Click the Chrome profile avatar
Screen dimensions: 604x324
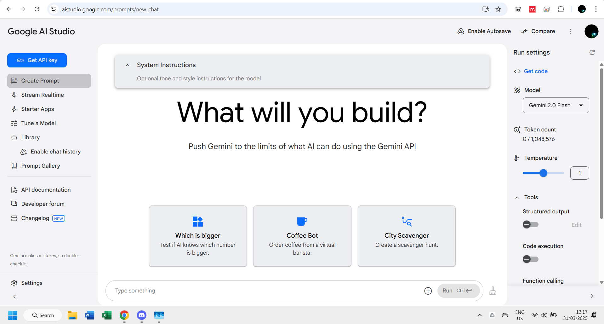tap(582, 9)
